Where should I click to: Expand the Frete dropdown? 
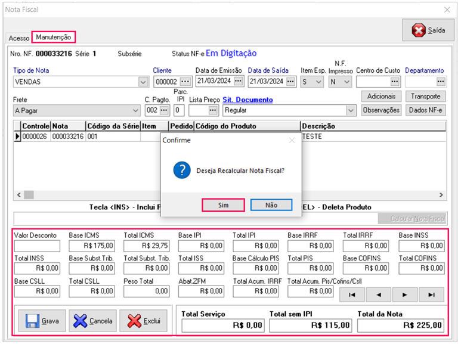137,110
